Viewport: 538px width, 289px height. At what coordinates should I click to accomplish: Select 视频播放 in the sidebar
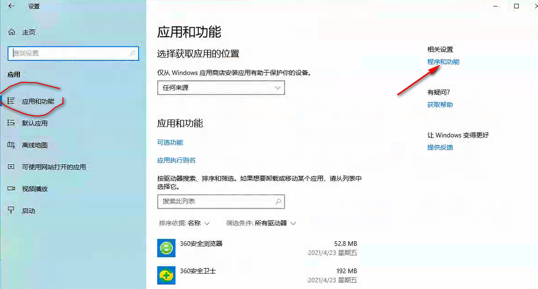[x=35, y=189]
